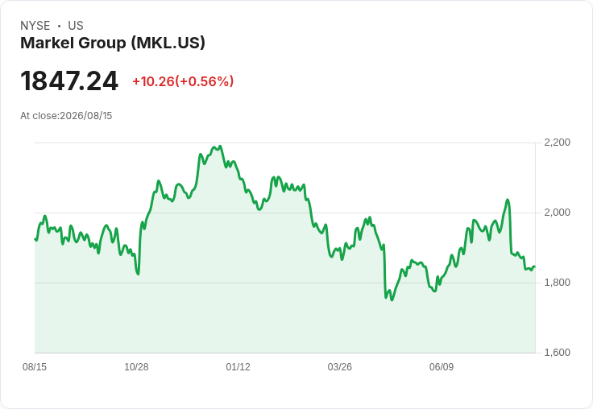Click the price line's leftmost starting point
The image size is (593, 409).
pos(35,239)
